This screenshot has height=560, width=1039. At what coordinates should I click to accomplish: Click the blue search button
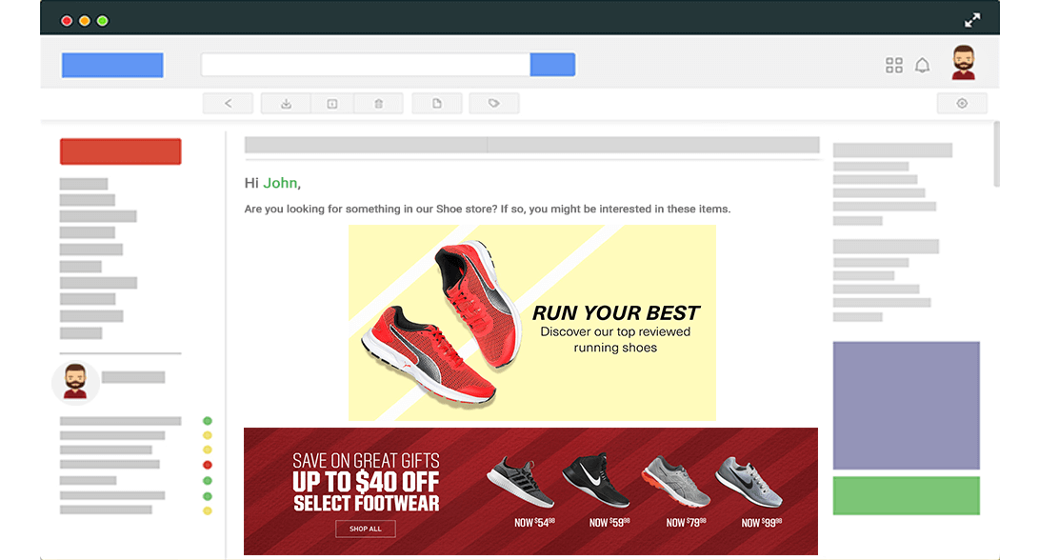(x=552, y=65)
